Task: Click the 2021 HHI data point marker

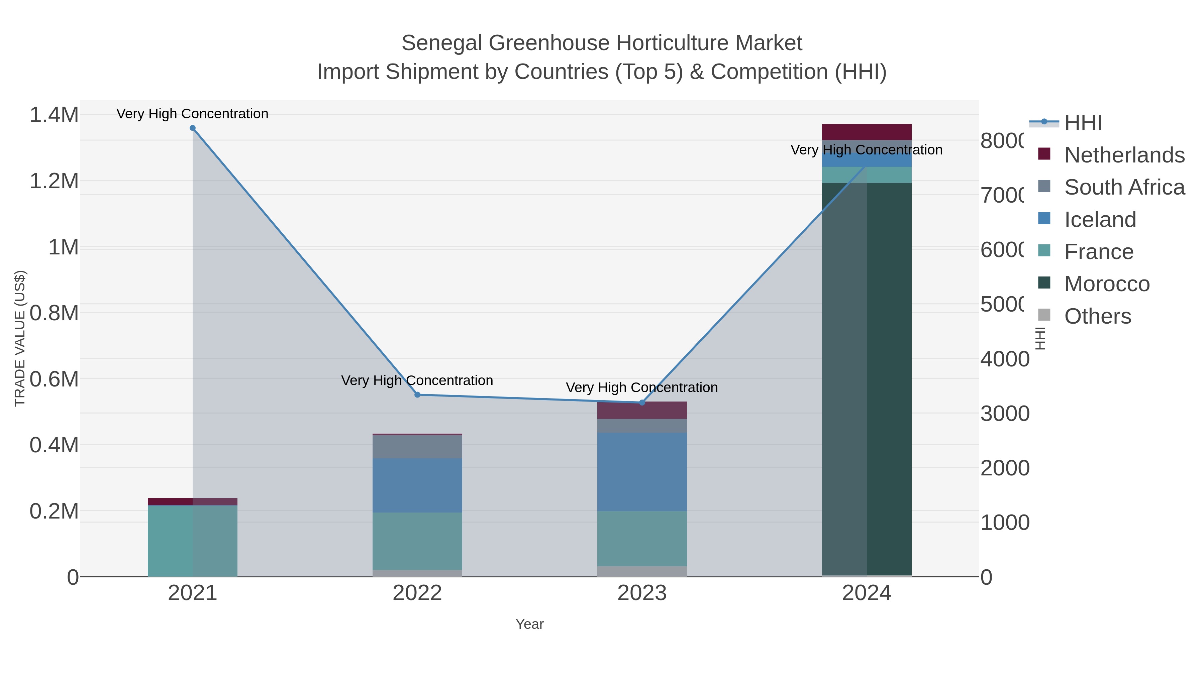Action: (x=193, y=128)
